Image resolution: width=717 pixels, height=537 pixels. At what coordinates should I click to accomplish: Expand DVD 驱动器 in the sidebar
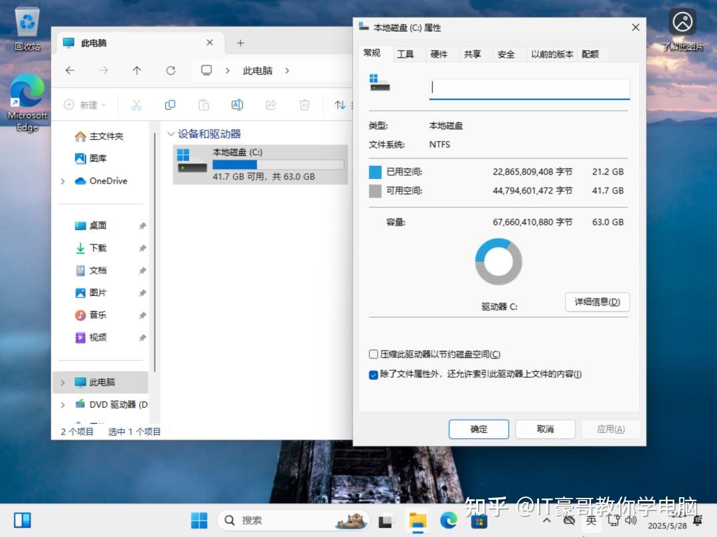click(x=62, y=404)
